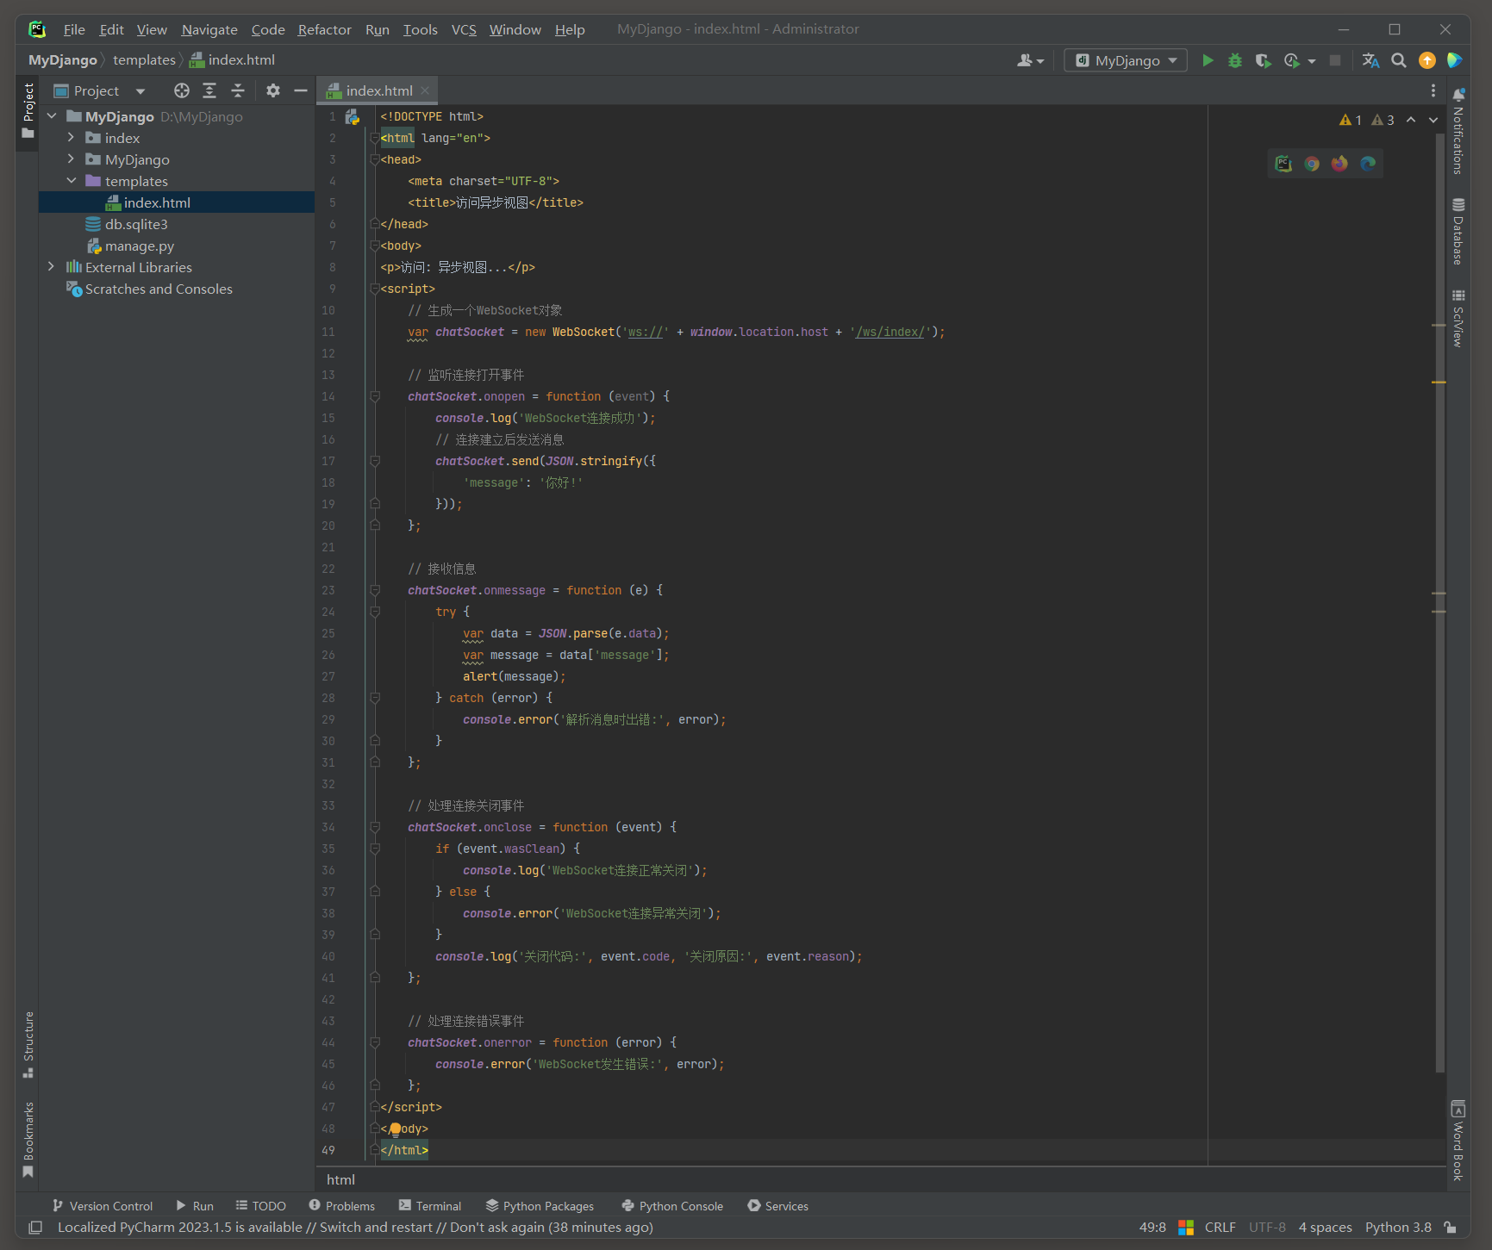Change CRLF line separator in status bar
Viewport: 1492px width, 1250px height.
pos(1220,1228)
